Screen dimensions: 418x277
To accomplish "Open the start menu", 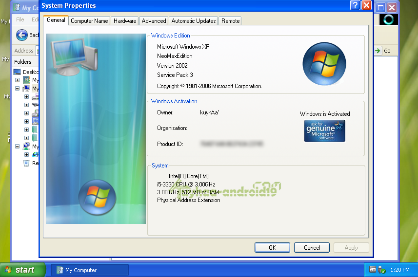I will click(x=22, y=270).
